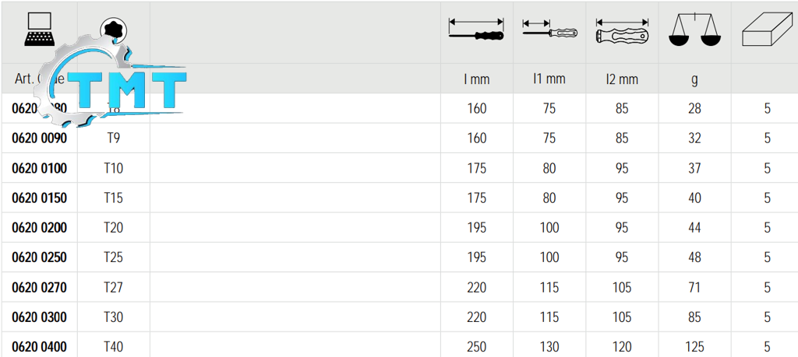Click the handle length icon
798x357 pixels.
coord(622,33)
